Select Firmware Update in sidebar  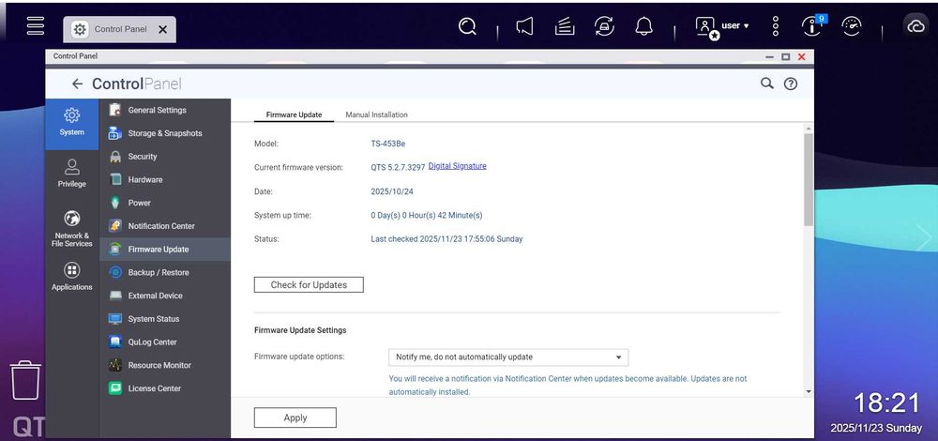(165, 250)
